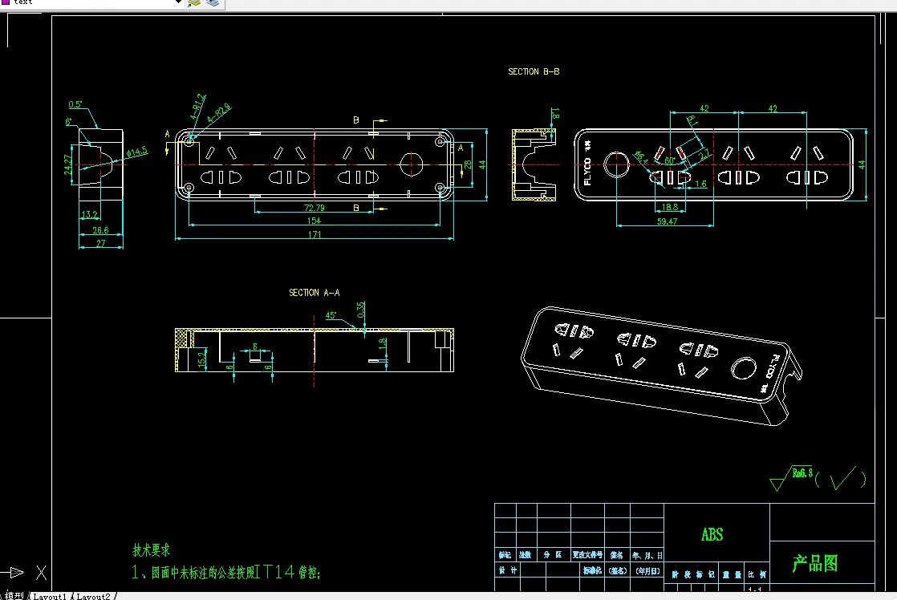Select the IT14 tolerance note line
897x600 pixels.
(x=226, y=572)
